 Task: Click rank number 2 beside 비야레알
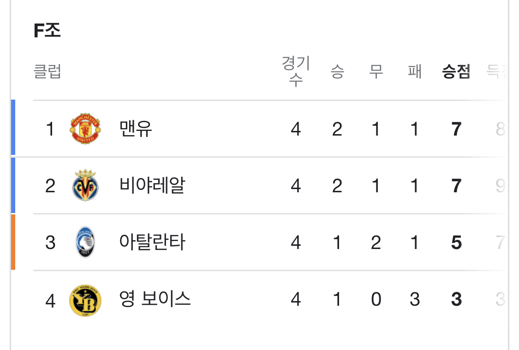pyautogui.click(x=50, y=186)
